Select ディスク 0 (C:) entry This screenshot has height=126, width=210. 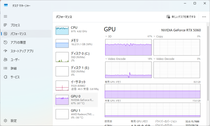point(76,57)
